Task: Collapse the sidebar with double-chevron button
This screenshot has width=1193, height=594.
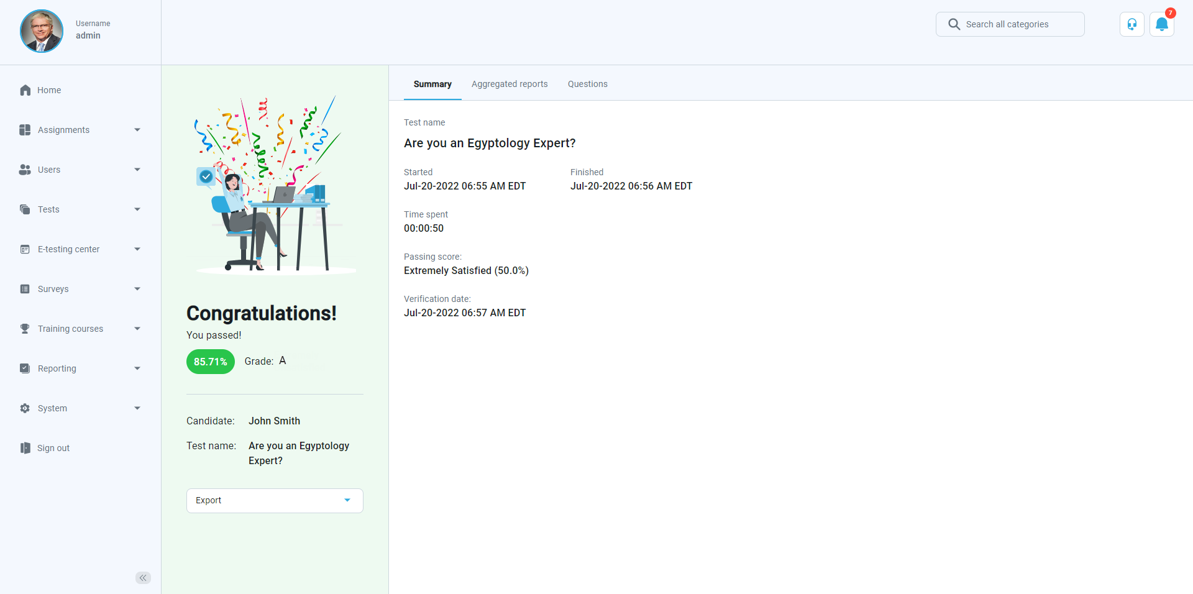Action: tap(143, 578)
